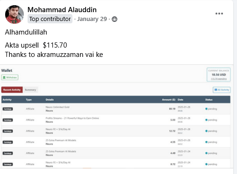The image size is (237, 174).
Task: Click the Top contributor badge
Action: pos(50,19)
